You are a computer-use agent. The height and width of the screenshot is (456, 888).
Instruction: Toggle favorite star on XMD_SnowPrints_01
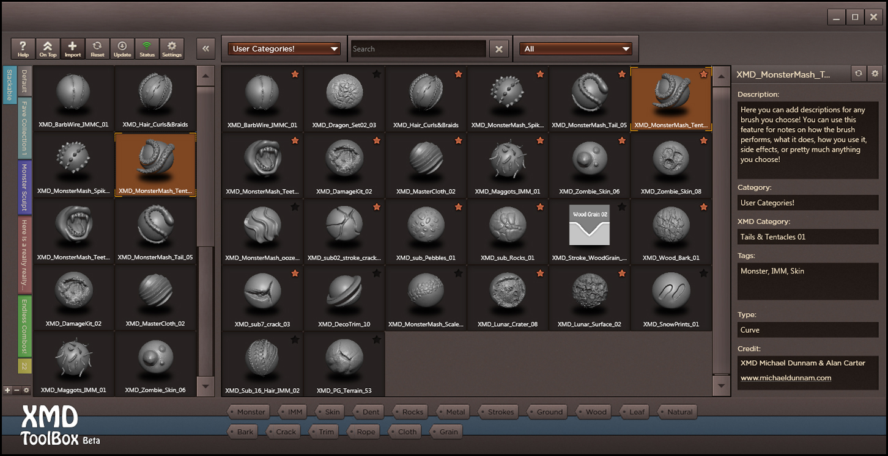[703, 273]
